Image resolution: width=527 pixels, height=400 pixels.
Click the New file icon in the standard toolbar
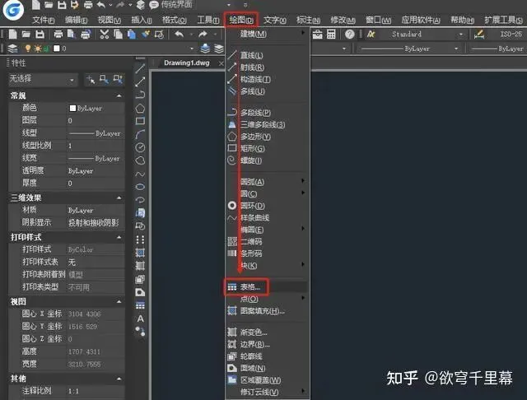[13, 35]
